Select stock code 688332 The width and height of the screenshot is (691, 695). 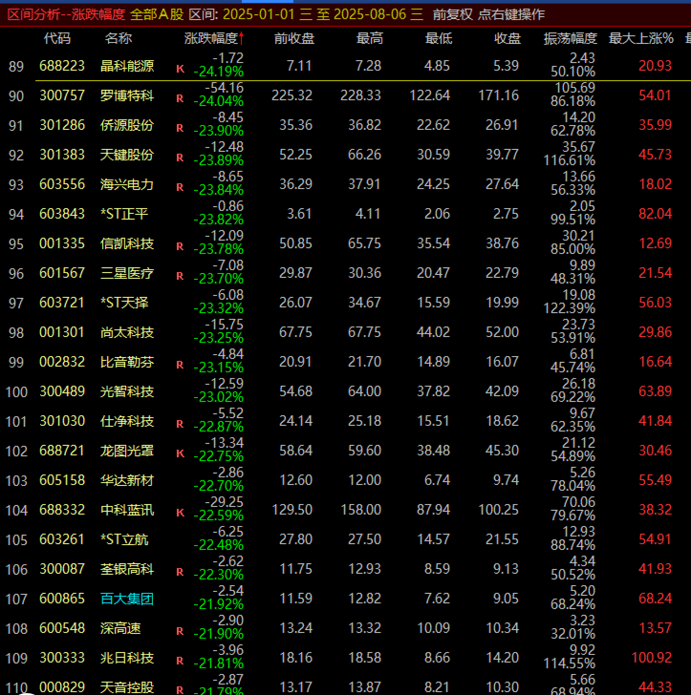(x=62, y=509)
